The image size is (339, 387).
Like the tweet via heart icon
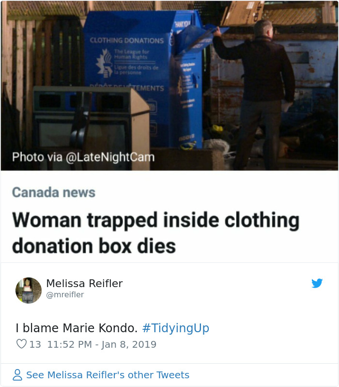click(21, 344)
